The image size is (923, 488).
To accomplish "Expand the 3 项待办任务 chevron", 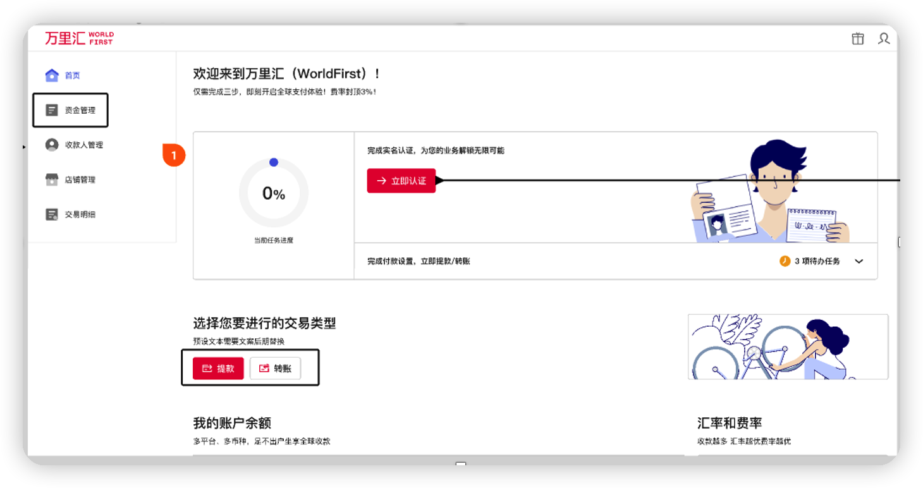I will click(x=859, y=261).
